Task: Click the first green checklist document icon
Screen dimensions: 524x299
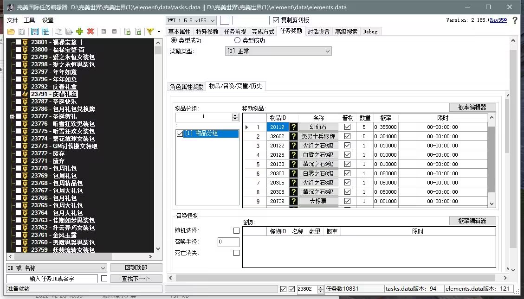Action: (127, 32)
